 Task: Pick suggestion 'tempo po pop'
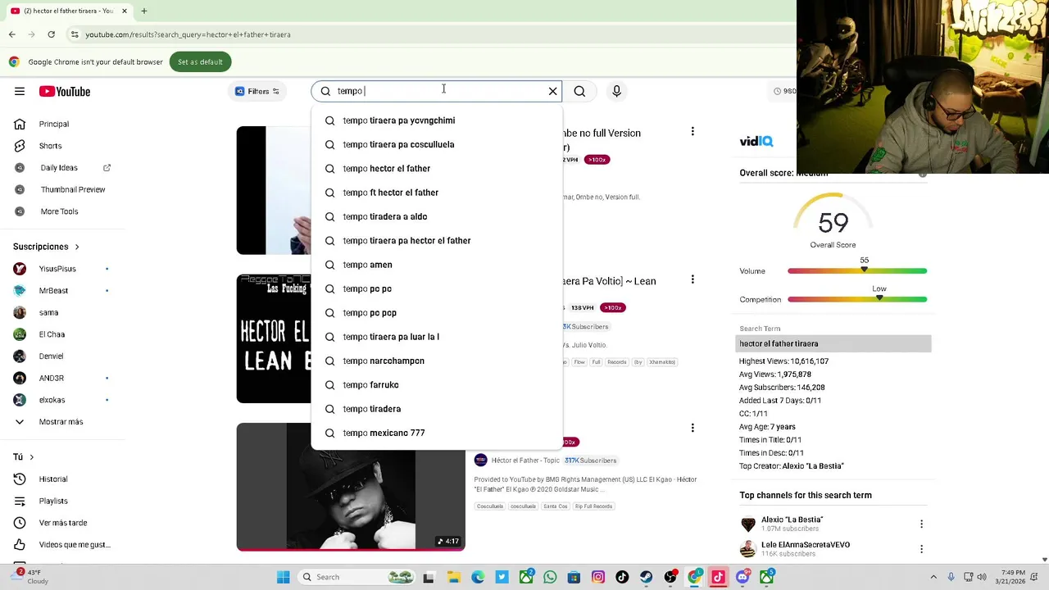pyautogui.click(x=437, y=313)
